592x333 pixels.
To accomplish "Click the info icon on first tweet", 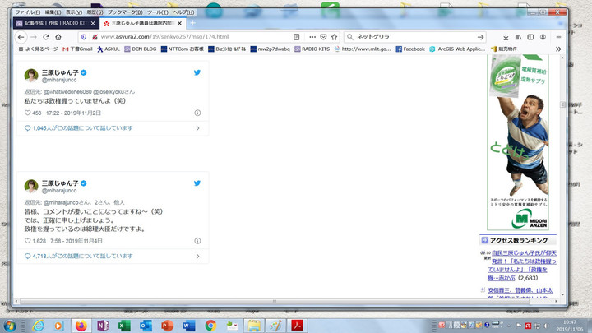I will pos(197,113).
